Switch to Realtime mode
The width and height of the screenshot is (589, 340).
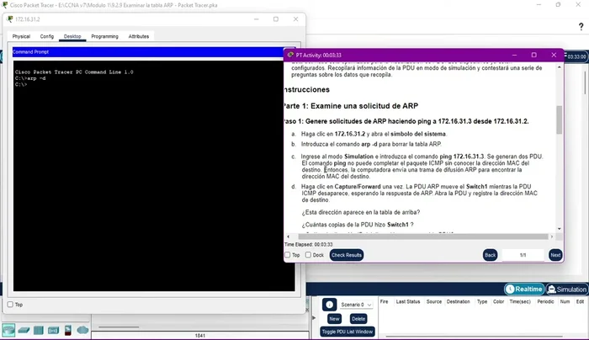point(524,289)
